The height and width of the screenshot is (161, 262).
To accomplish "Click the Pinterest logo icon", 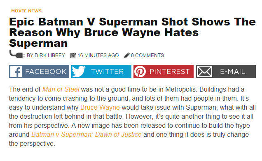I will pos(140,71).
